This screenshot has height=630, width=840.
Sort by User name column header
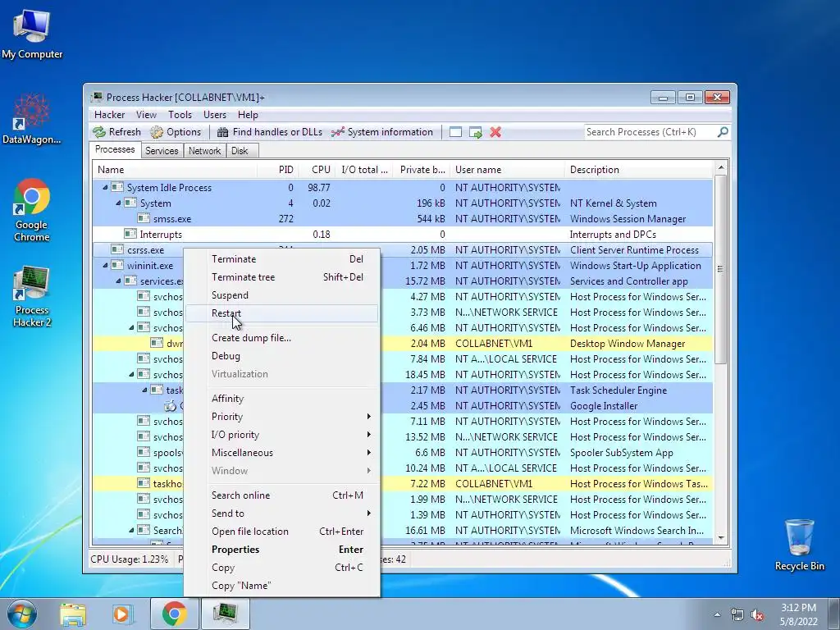point(507,170)
